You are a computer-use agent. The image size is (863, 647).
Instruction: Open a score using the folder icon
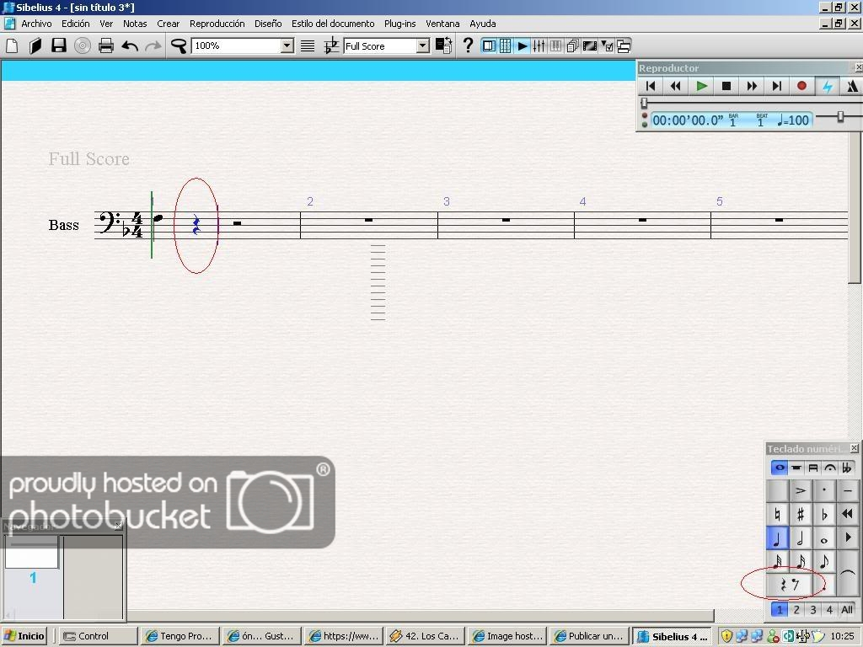click(x=35, y=45)
